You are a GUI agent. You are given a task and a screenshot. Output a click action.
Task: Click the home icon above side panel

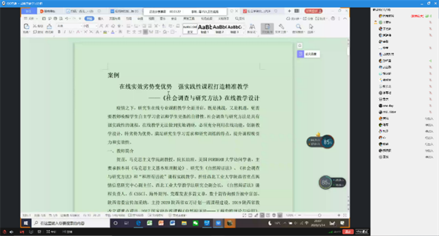300,46
